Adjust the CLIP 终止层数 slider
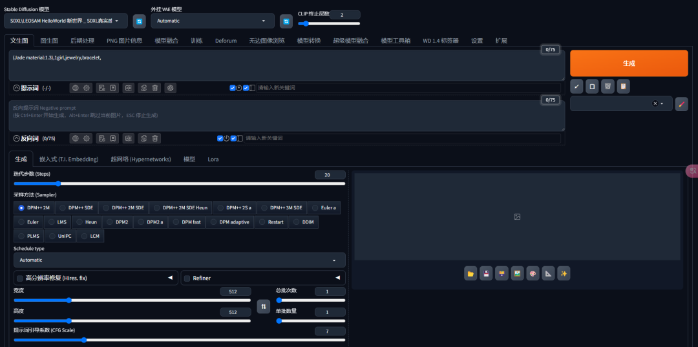 pyautogui.click(x=329, y=23)
